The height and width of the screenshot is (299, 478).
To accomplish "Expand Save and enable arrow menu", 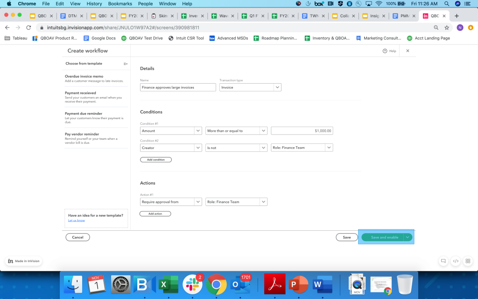I will [x=408, y=237].
